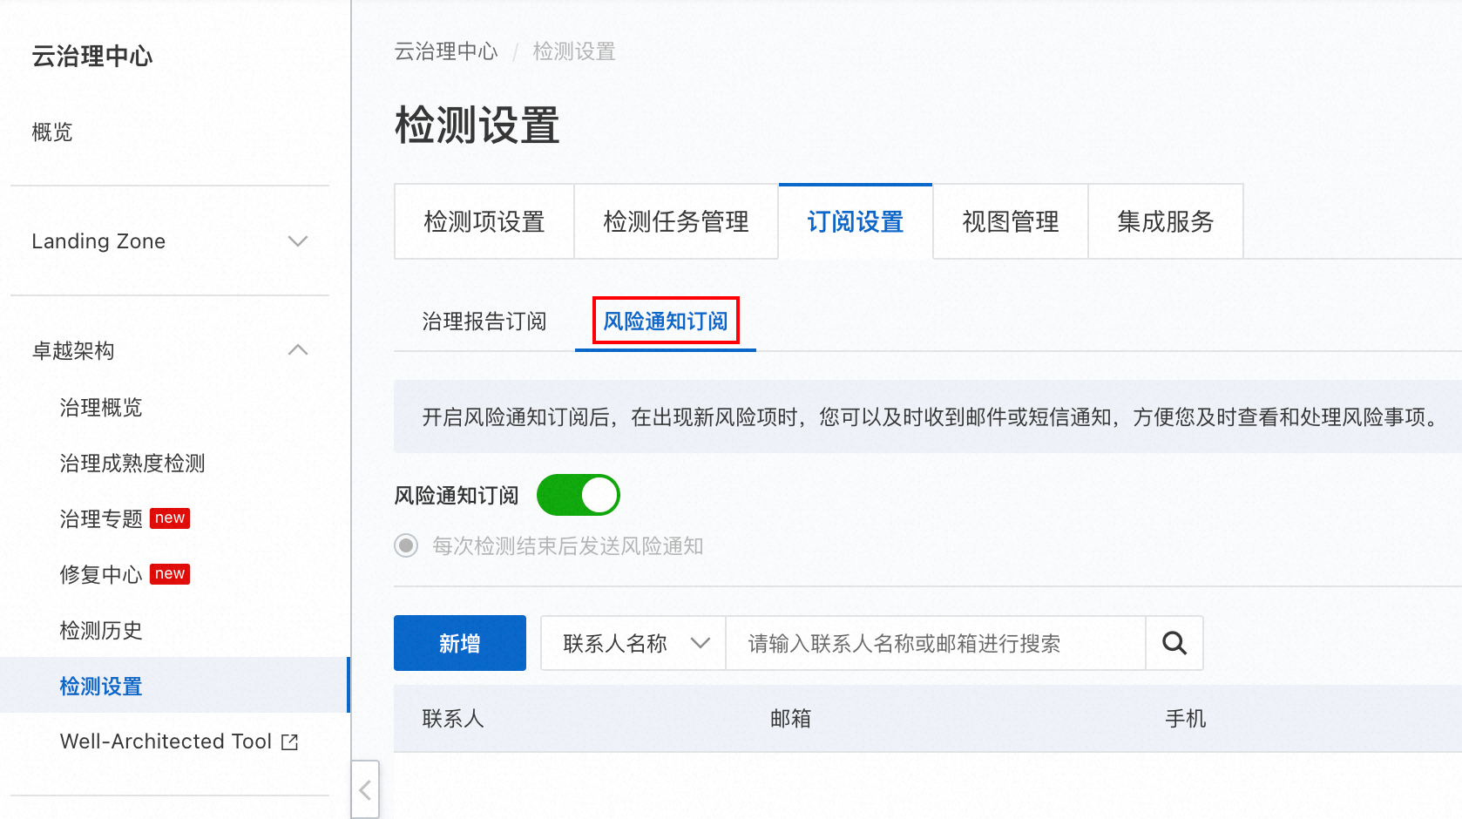This screenshot has height=819, width=1462.
Task: Click the contact name or email search field
Action: (x=934, y=644)
